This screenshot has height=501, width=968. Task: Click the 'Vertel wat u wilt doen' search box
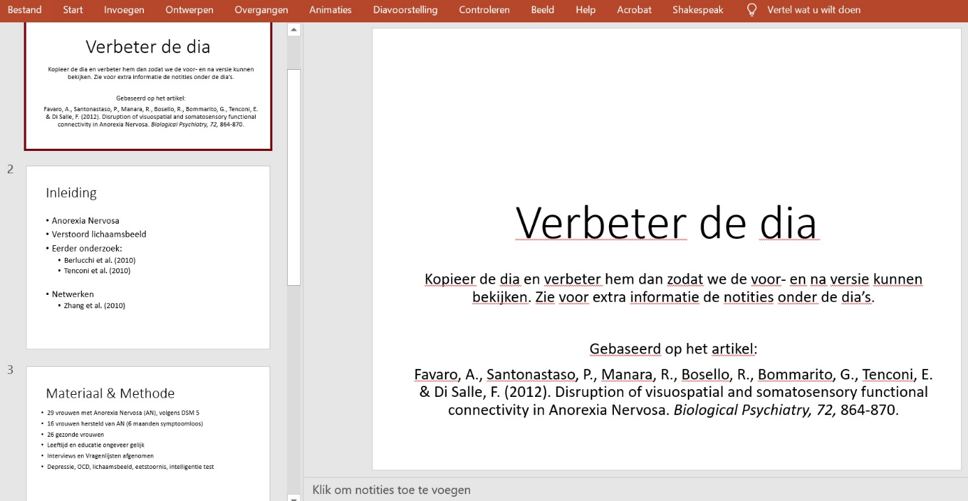pyautogui.click(x=814, y=10)
